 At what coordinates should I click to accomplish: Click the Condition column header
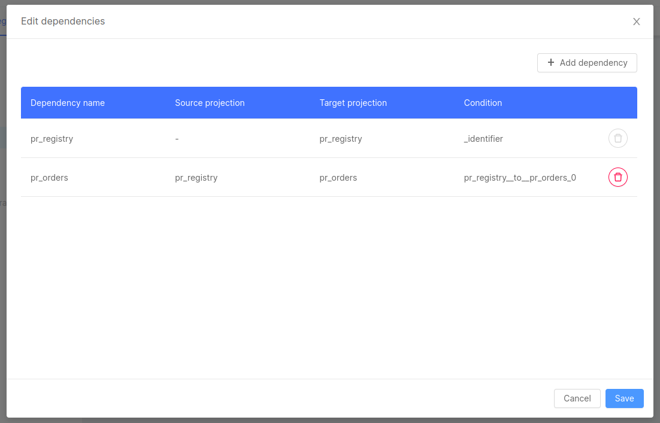click(x=483, y=103)
